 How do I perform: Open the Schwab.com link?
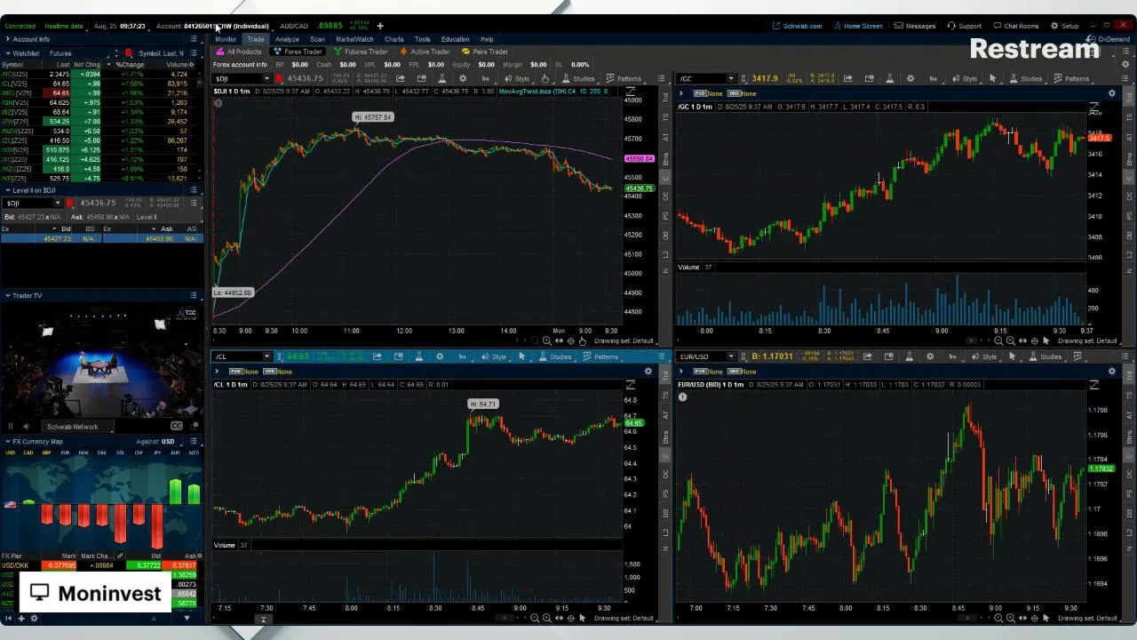tap(798, 26)
